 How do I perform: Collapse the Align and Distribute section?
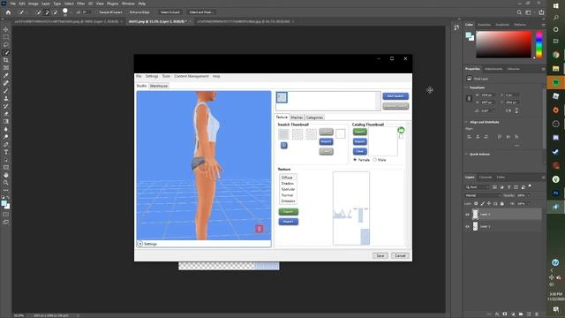467,122
